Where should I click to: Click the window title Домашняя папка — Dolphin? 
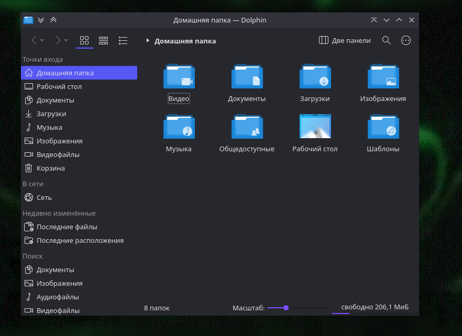(220, 20)
